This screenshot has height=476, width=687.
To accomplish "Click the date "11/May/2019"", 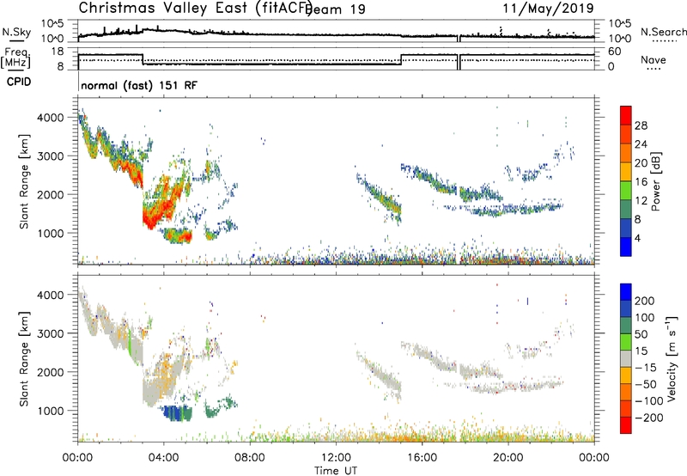I will (x=548, y=8).
